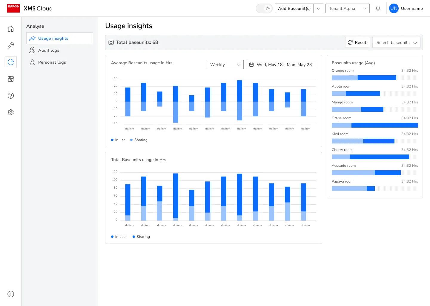Expand the Weekly period dropdown
Image resolution: width=430 pixels, height=306 pixels.
[x=225, y=65]
